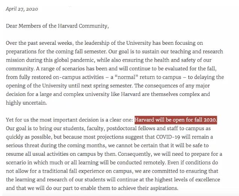Click the phrase 'teaching and research' in the first paragraph
The width and height of the screenshot is (239, 196).
coord(197,52)
